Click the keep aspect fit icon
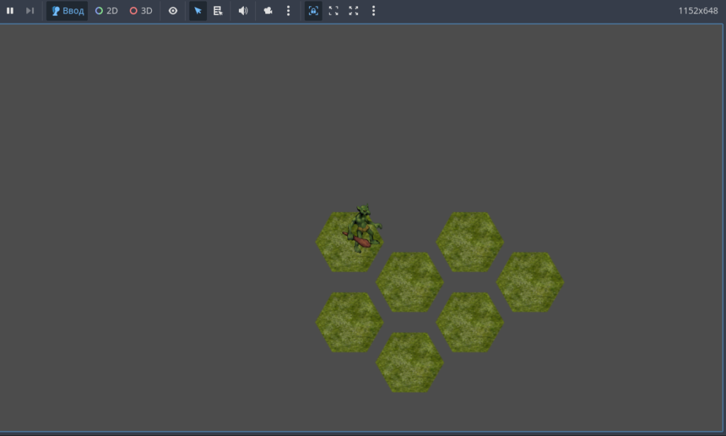The height and width of the screenshot is (436, 726). 333,11
